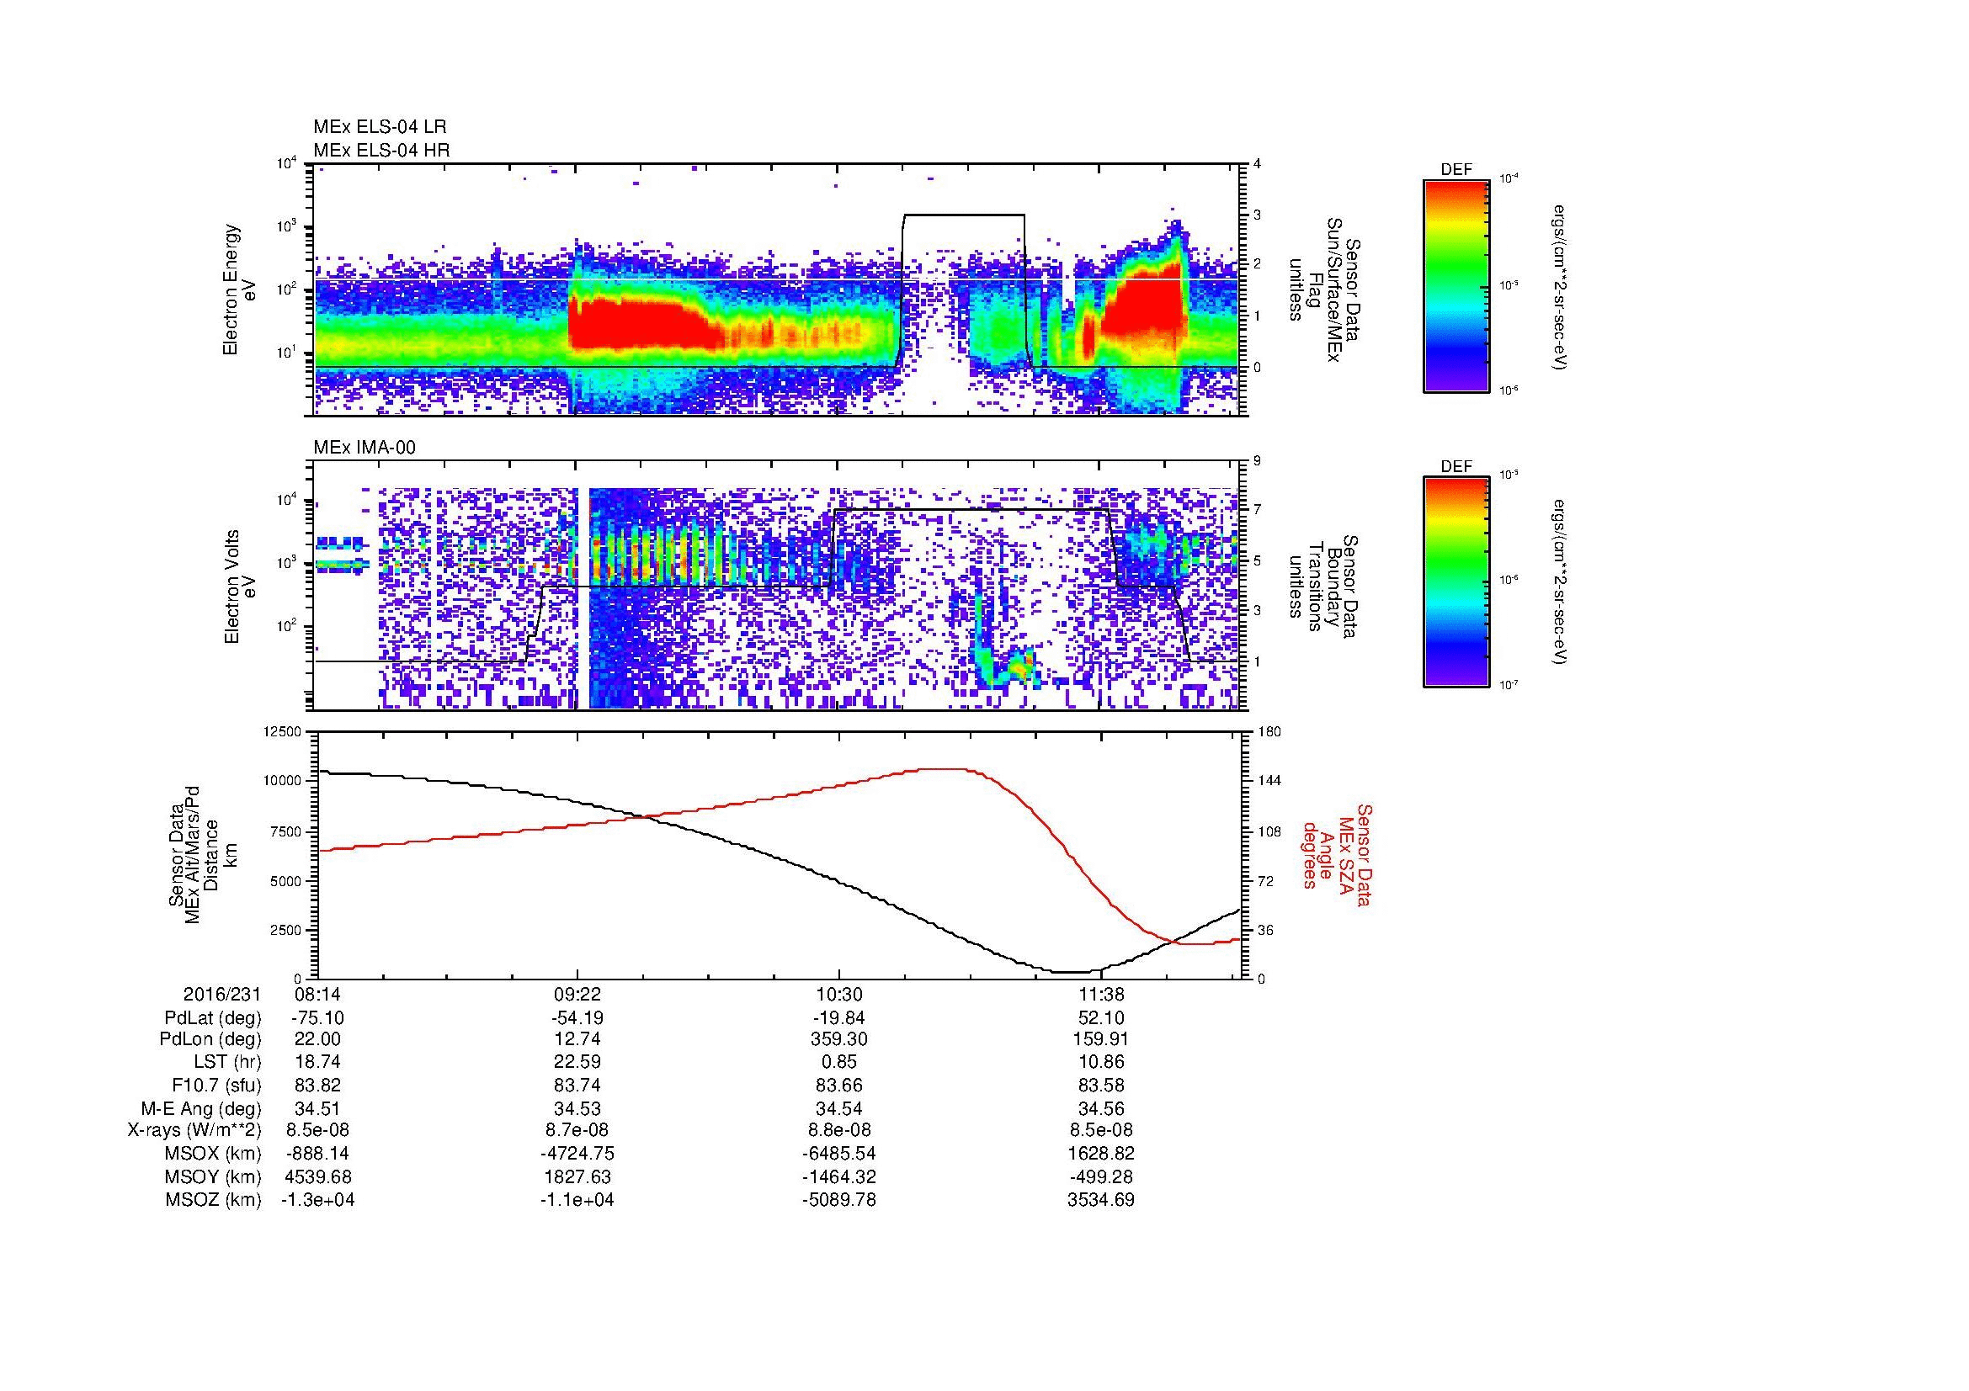The image size is (1969, 1391).
Task: Click the 'LST (hr)' row label
Action: [227, 1063]
